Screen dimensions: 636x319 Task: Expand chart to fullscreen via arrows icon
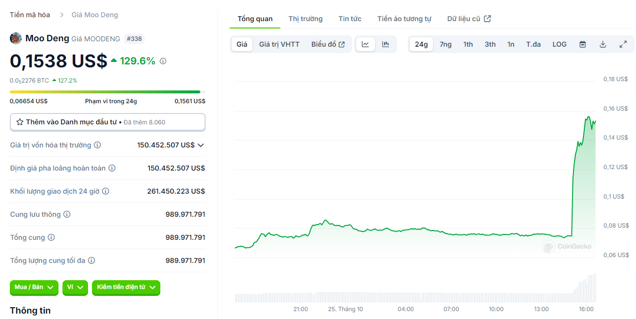tap(623, 44)
